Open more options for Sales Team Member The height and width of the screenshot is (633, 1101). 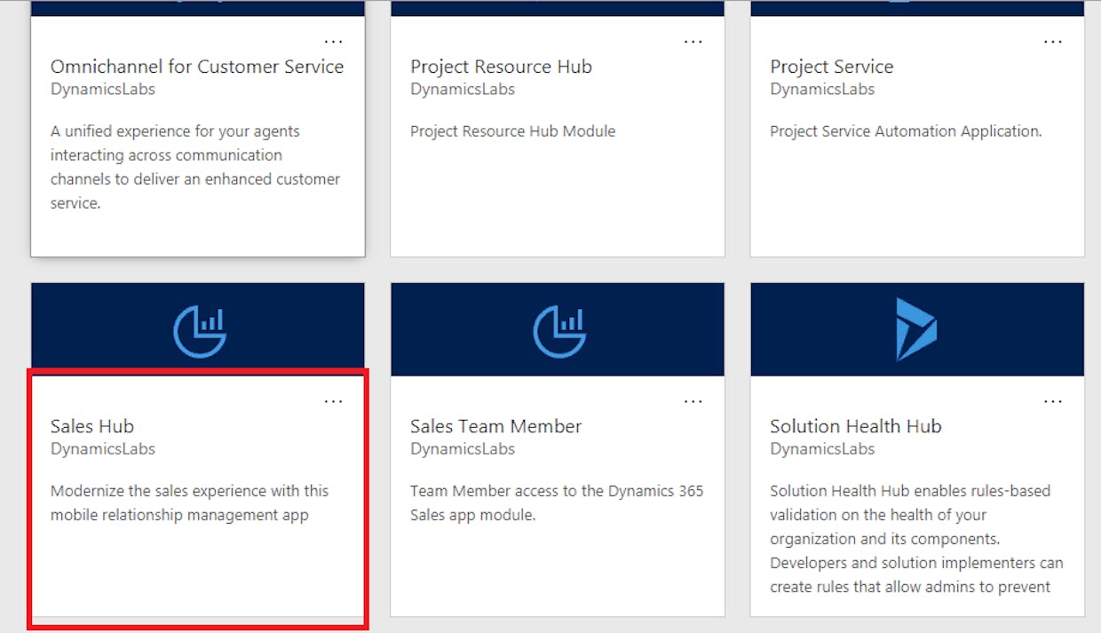click(x=693, y=401)
